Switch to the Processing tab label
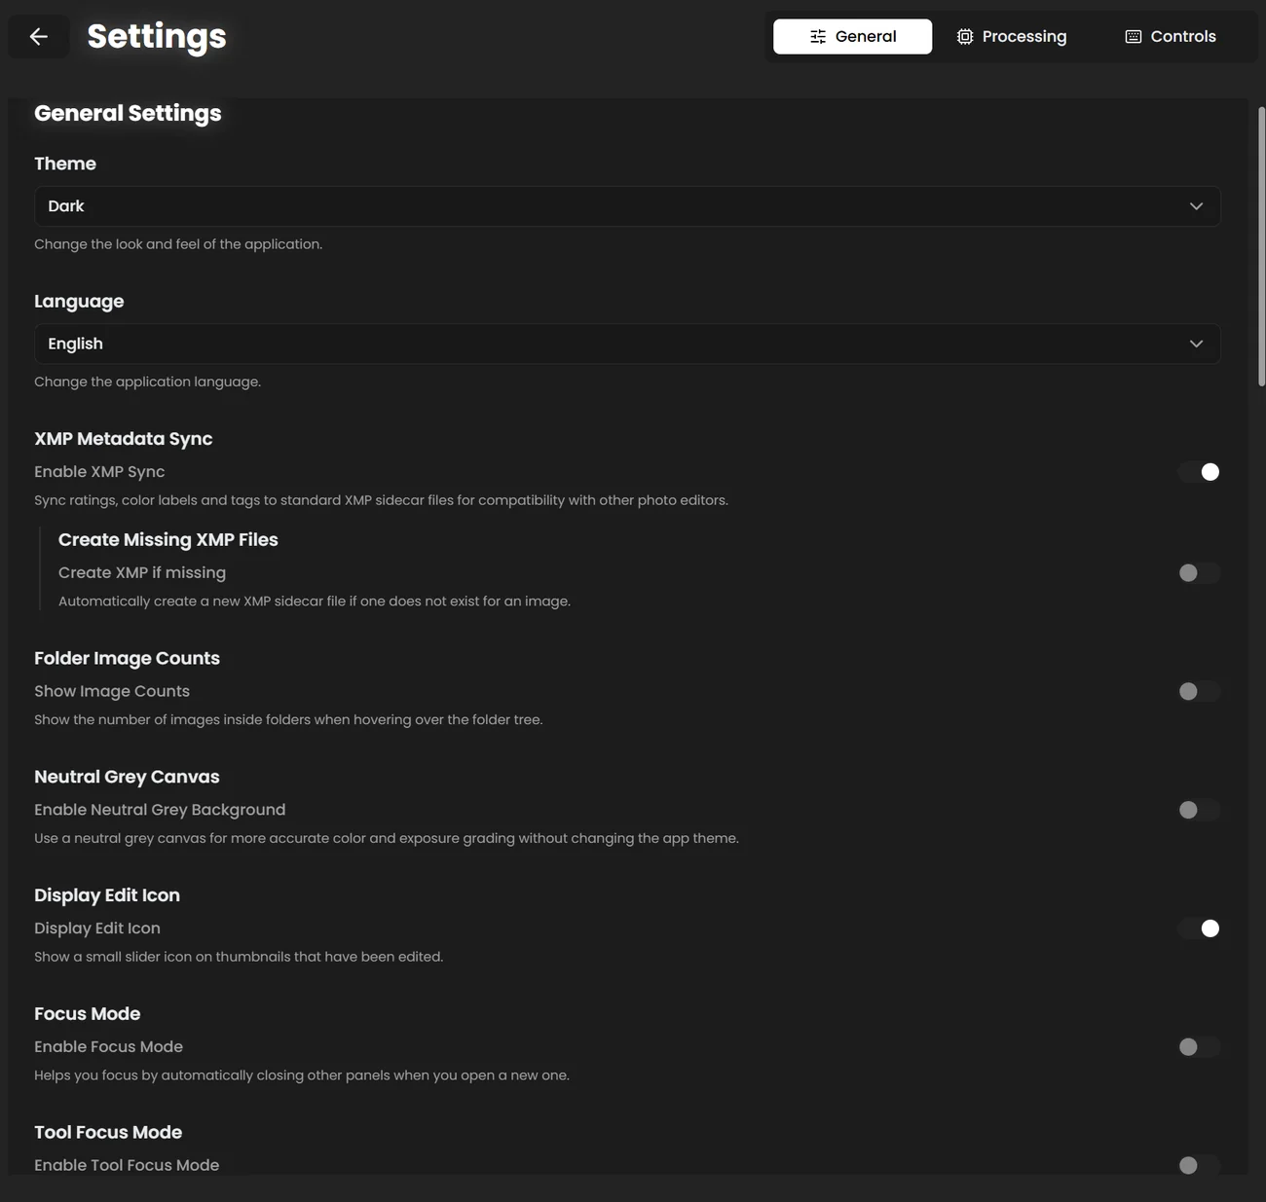1266x1202 pixels. (1024, 36)
